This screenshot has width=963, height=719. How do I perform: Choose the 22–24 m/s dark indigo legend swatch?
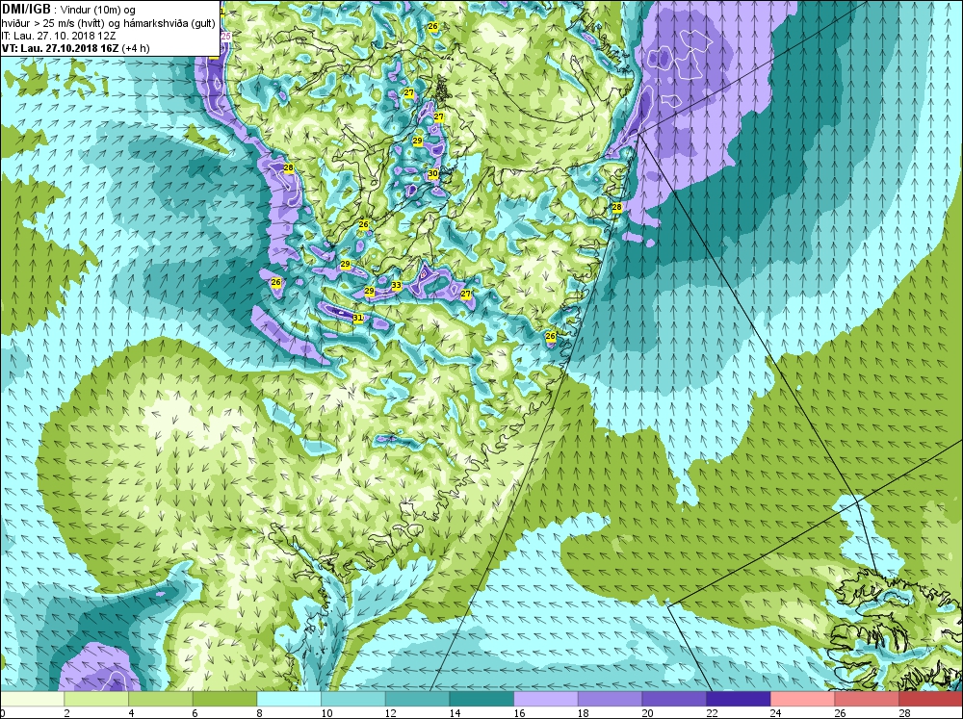coord(738,700)
